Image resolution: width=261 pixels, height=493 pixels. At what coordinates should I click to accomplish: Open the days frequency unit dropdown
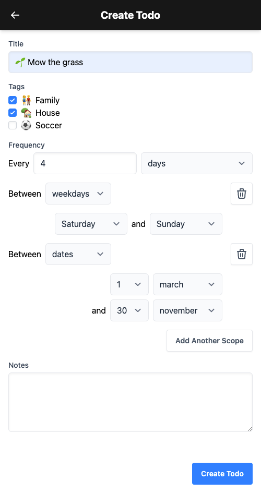point(197,163)
